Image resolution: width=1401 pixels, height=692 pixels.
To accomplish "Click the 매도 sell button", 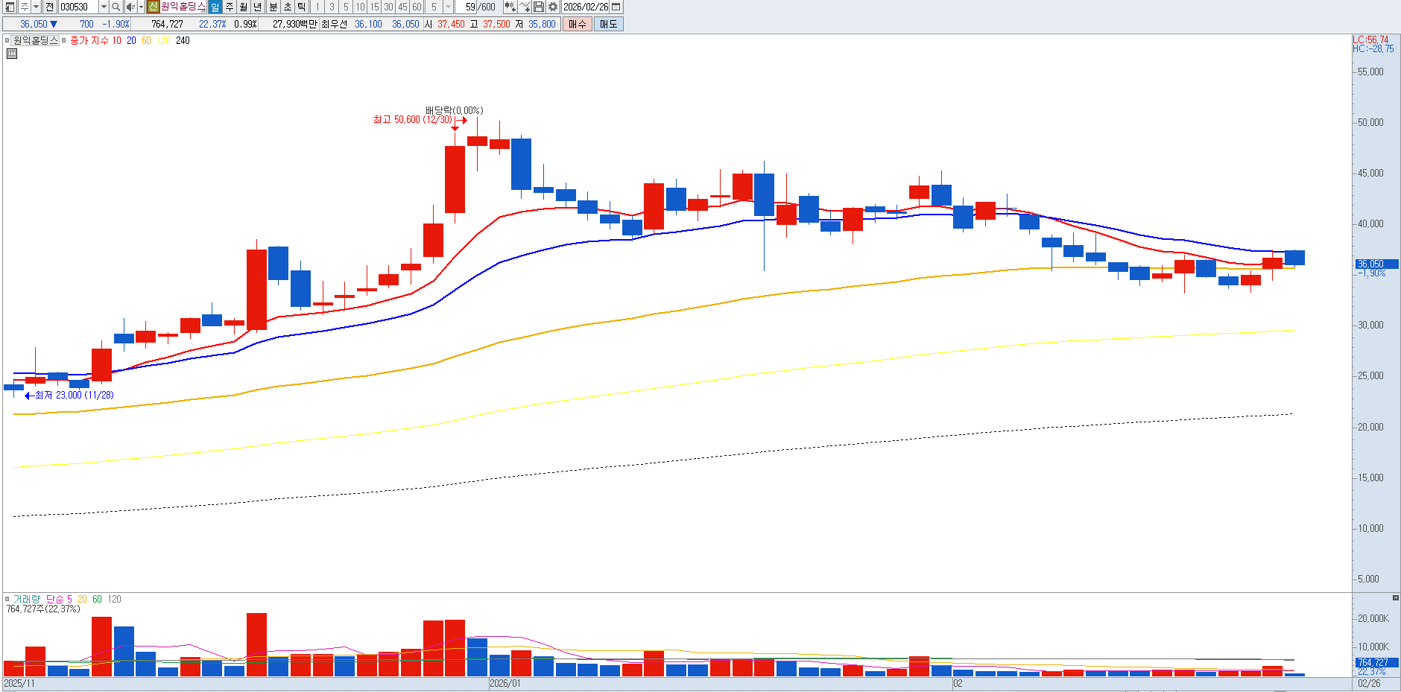I will coord(608,24).
